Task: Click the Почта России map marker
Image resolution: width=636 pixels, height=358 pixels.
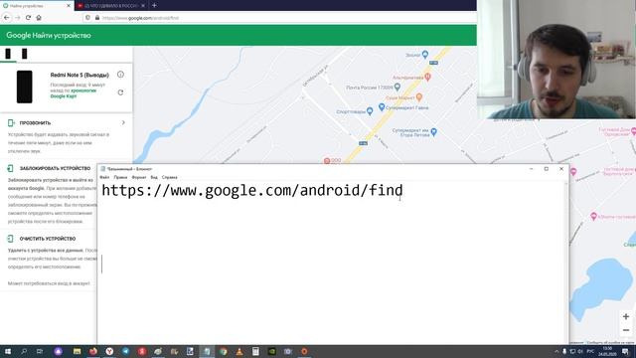Action: pos(397,87)
